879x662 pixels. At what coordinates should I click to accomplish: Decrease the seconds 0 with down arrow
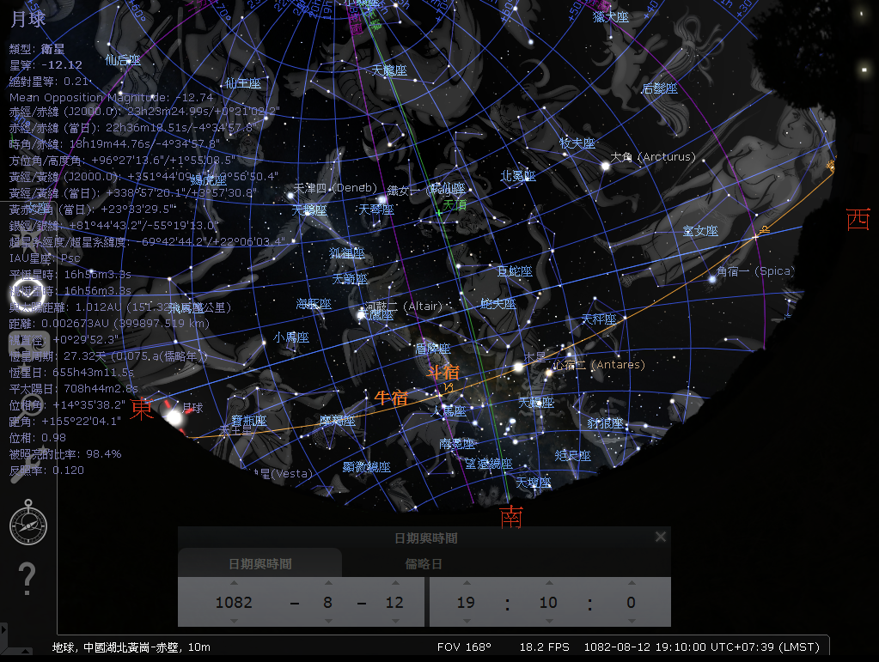(x=632, y=621)
